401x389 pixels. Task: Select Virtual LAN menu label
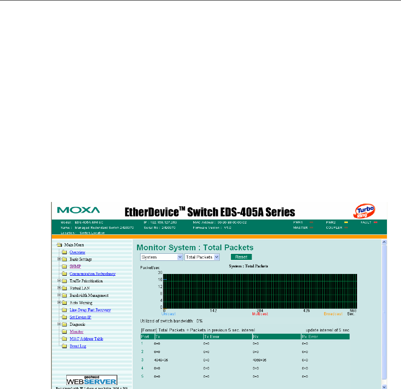pyautogui.click(x=79, y=288)
